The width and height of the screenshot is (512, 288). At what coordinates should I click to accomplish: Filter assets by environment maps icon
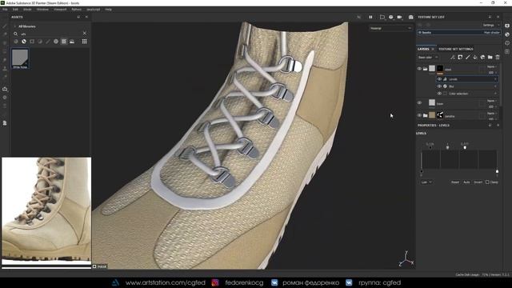[x=72, y=42]
